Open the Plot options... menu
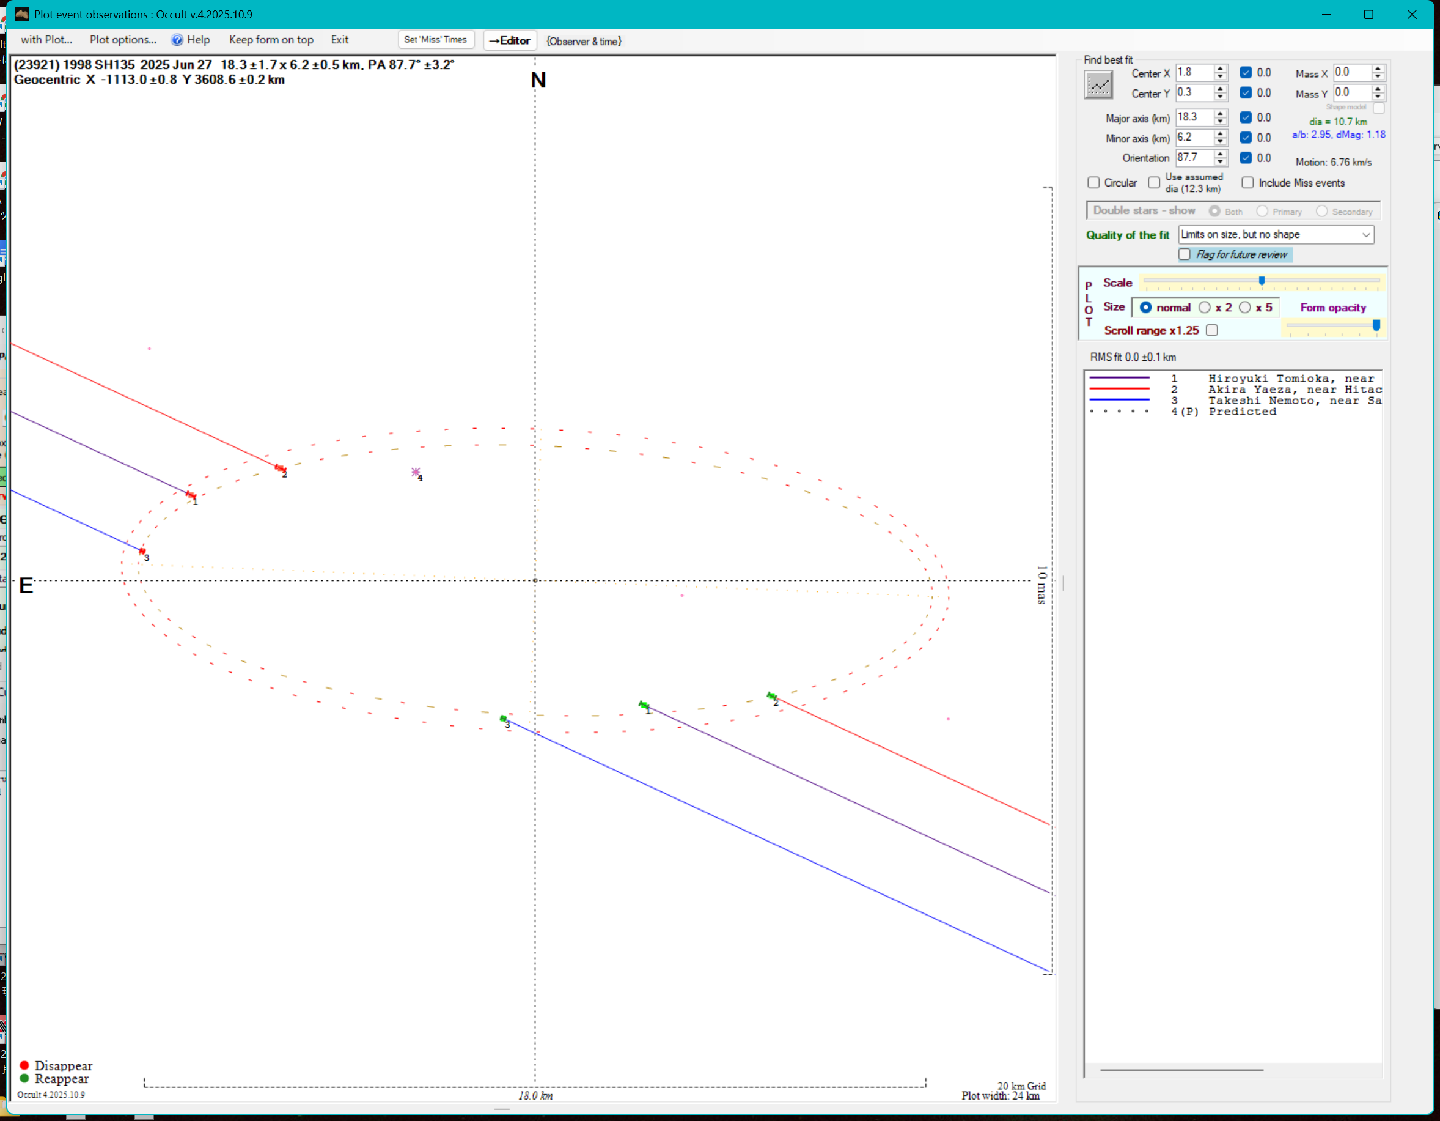This screenshot has width=1440, height=1121. pos(123,40)
